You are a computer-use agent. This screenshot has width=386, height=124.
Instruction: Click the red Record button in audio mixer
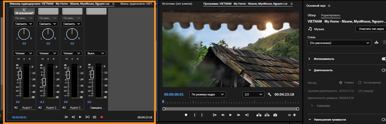[102, 117]
